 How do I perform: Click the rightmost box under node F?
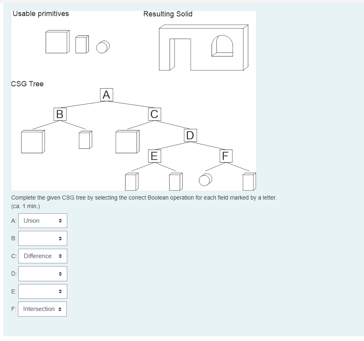(x=249, y=182)
